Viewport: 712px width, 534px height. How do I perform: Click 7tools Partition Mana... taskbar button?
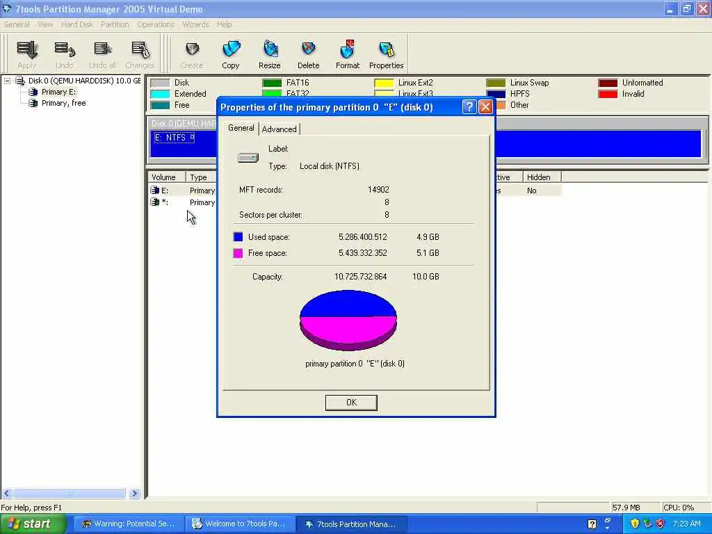[351, 524]
